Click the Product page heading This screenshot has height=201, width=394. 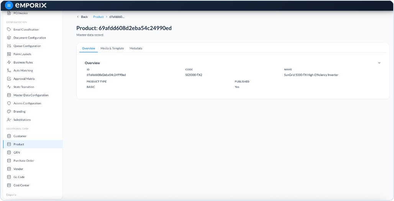point(124,28)
